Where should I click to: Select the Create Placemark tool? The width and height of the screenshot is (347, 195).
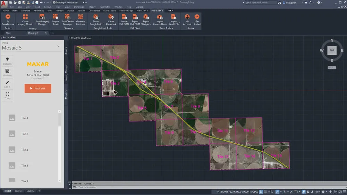point(111,20)
